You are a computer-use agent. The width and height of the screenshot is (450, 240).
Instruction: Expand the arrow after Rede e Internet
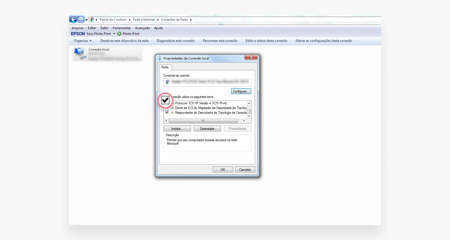tap(158, 20)
